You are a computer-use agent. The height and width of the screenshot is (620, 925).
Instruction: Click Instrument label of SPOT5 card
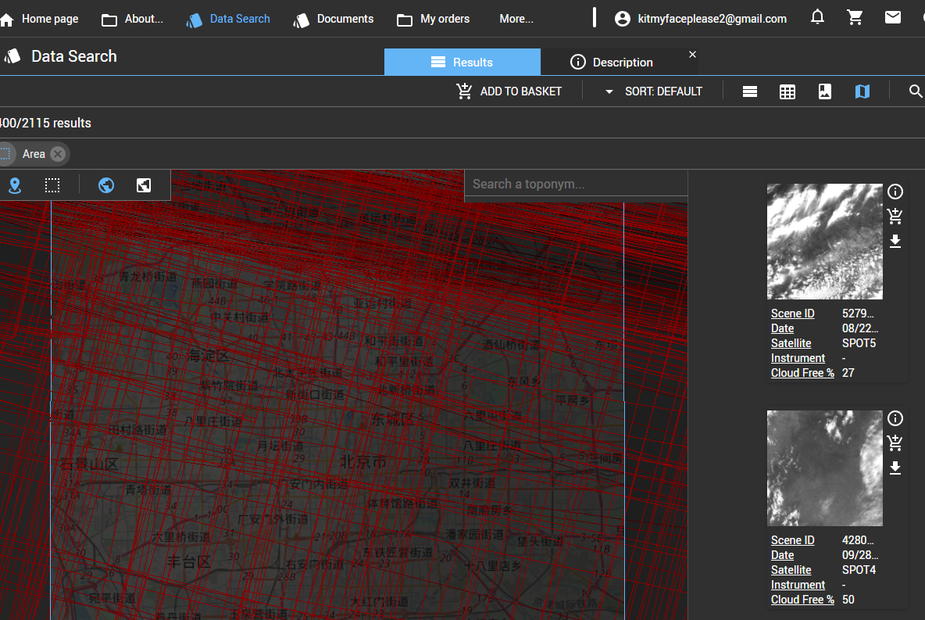pos(798,358)
